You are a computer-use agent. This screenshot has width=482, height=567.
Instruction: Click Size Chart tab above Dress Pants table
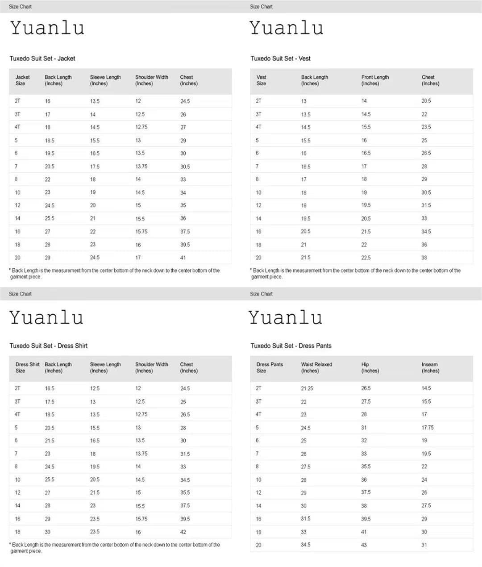(261, 294)
